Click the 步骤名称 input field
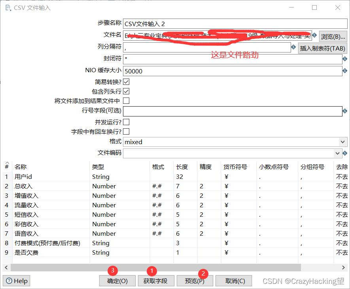This screenshot has width=350, height=289. (235, 24)
